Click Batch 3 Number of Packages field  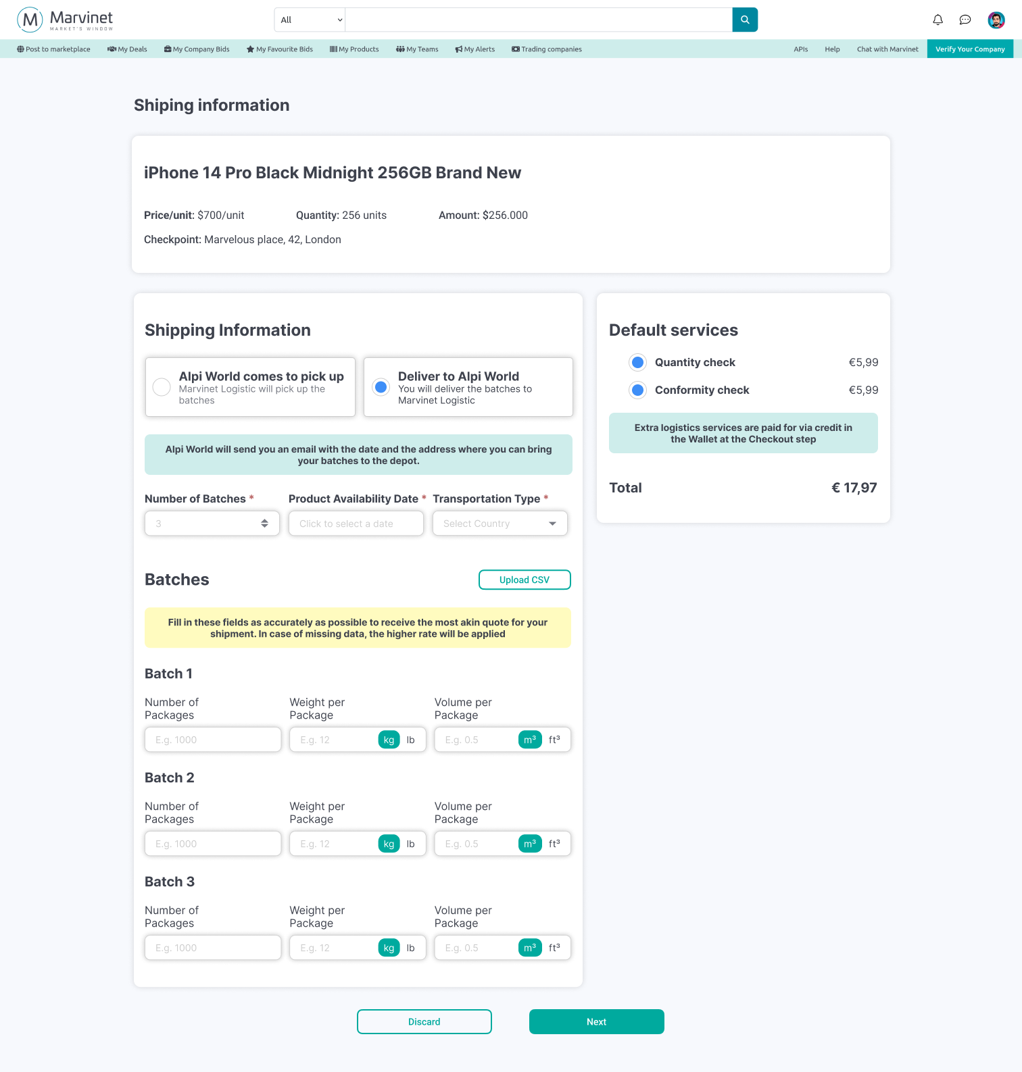[x=213, y=948]
